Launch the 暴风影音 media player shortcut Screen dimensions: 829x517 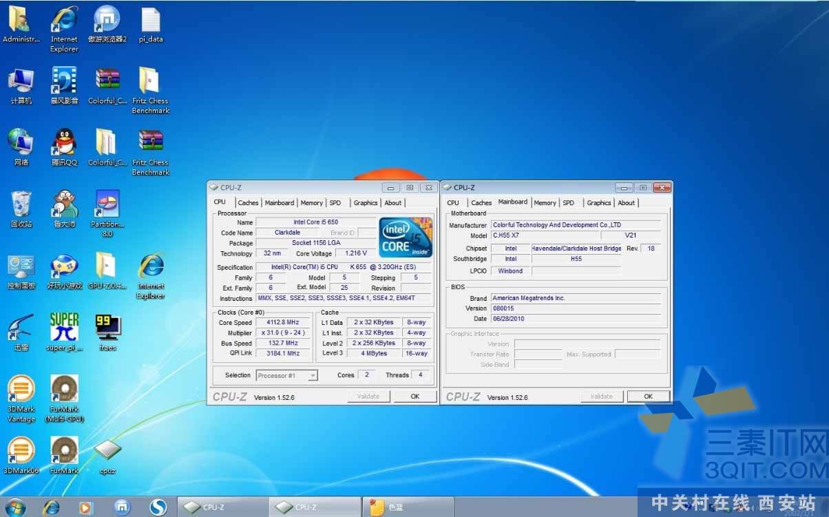64,86
